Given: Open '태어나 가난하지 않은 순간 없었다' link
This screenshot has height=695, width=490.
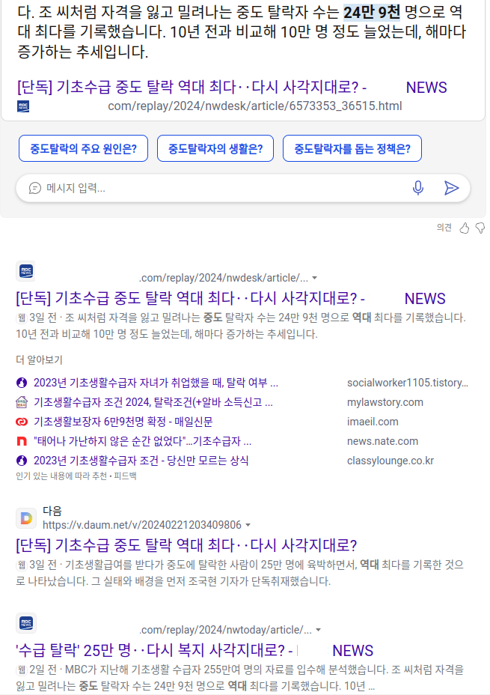Looking at the screenshot, I should 143,441.
